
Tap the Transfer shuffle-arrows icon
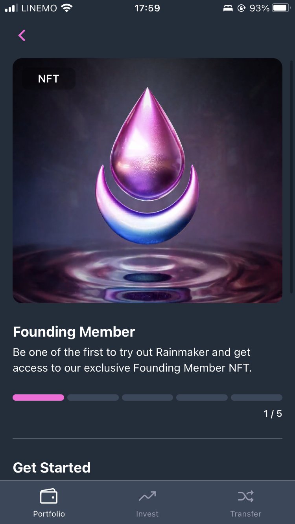point(245,496)
